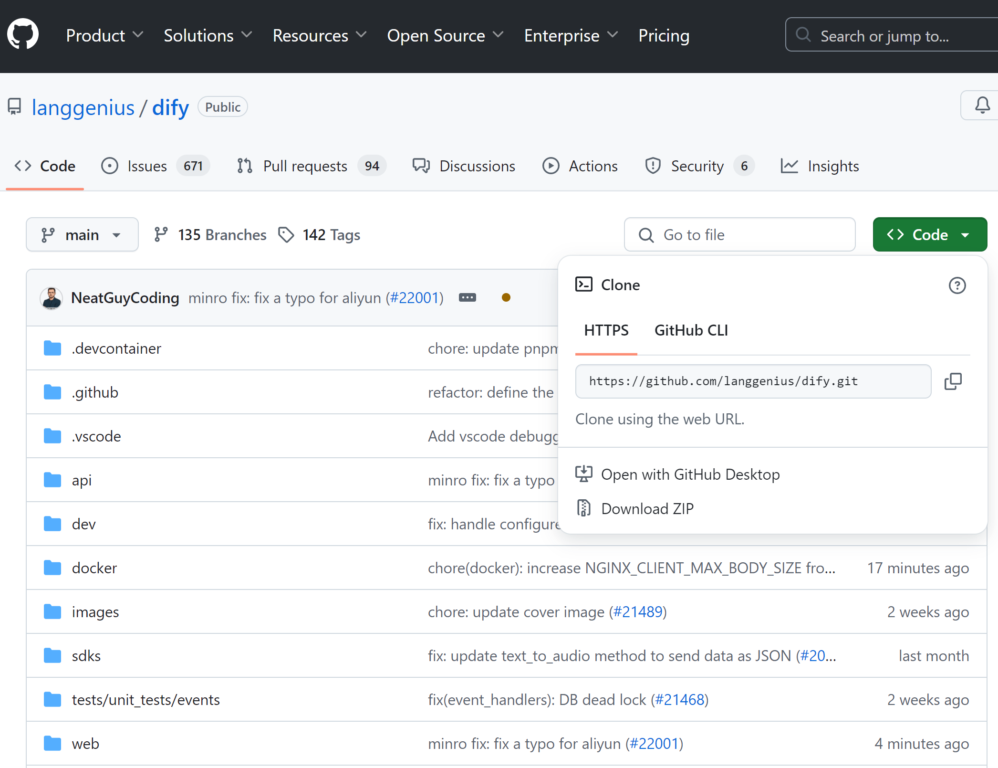Click the HTTPS clone URL text field
This screenshot has width=998, height=768.
(753, 381)
